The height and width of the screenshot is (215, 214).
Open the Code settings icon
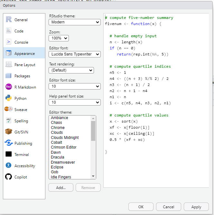(9, 31)
